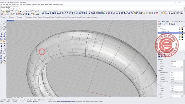This screenshot has width=185, height=104.
Task: Open the File menu
Action: [x=1, y=4]
